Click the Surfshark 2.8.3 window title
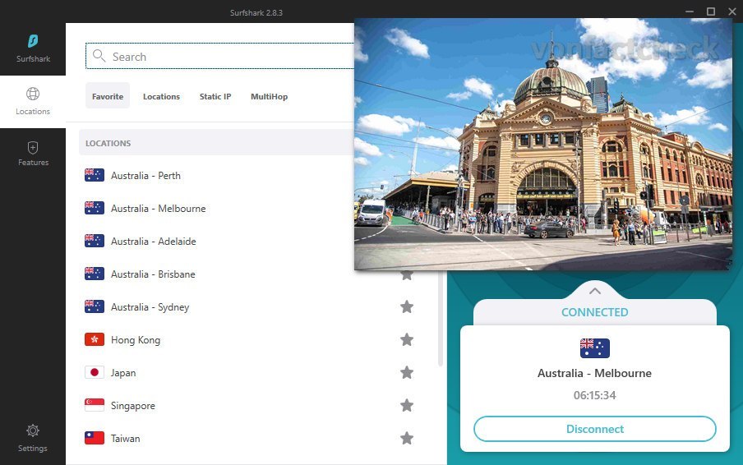The height and width of the screenshot is (465, 743). (256, 13)
